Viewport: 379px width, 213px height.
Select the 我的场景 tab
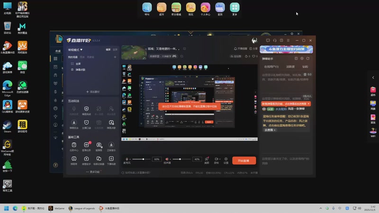73,57
